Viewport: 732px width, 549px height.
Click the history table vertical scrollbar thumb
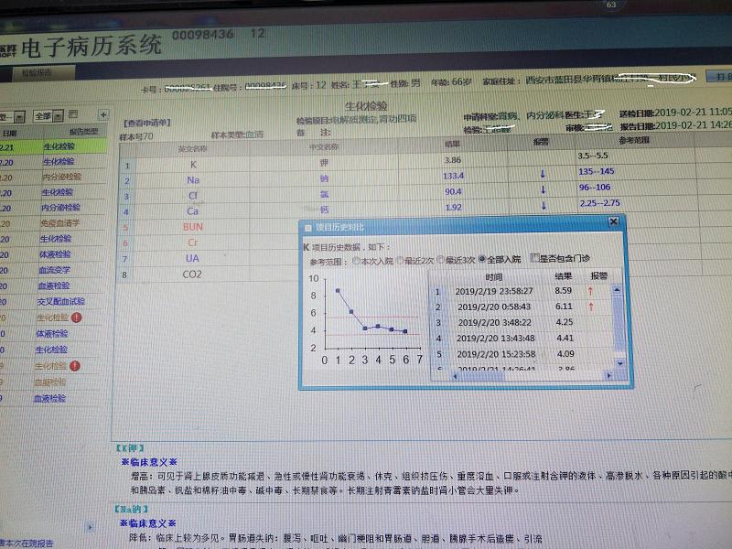[x=619, y=323]
